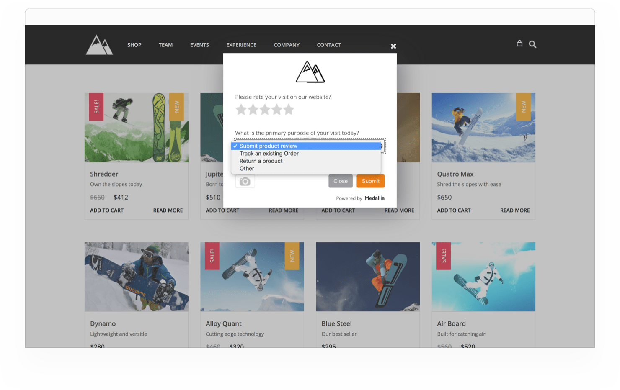620x390 pixels.
Task: Add the Shredder snowboard to cart
Action: click(x=106, y=210)
